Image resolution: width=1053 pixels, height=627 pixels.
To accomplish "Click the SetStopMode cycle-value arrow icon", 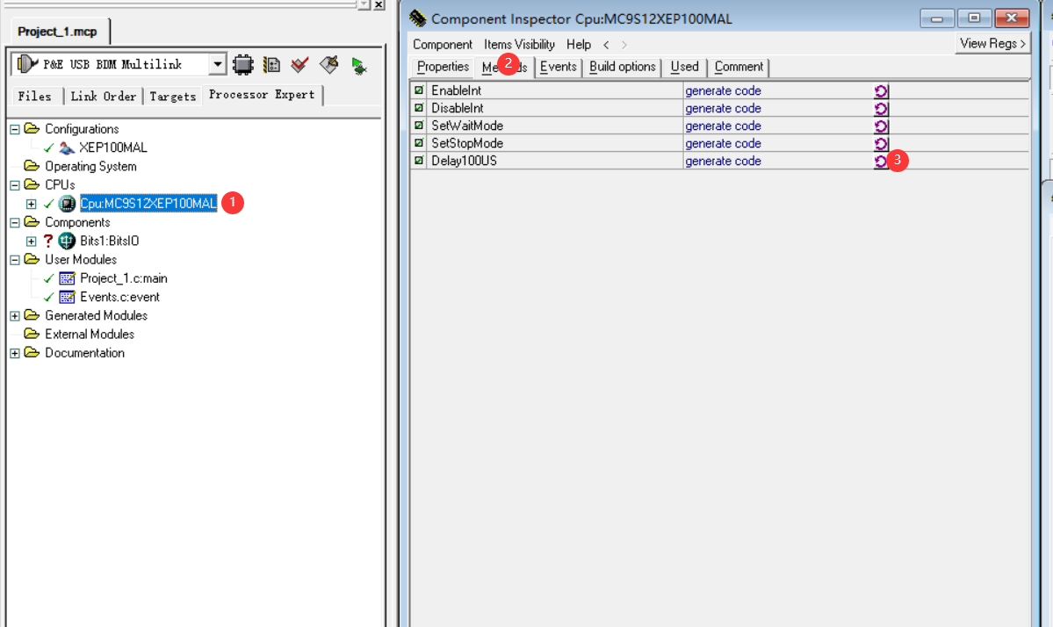I will click(x=881, y=144).
